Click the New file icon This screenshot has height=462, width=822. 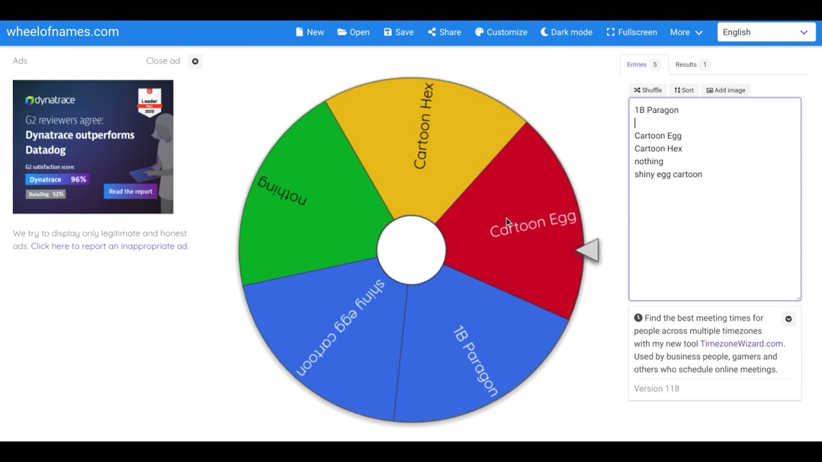(x=299, y=32)
